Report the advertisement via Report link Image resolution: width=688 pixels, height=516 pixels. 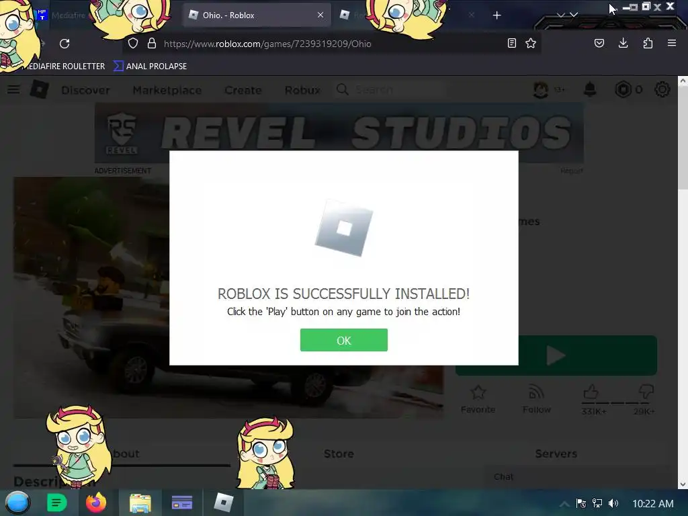[571, 171]
